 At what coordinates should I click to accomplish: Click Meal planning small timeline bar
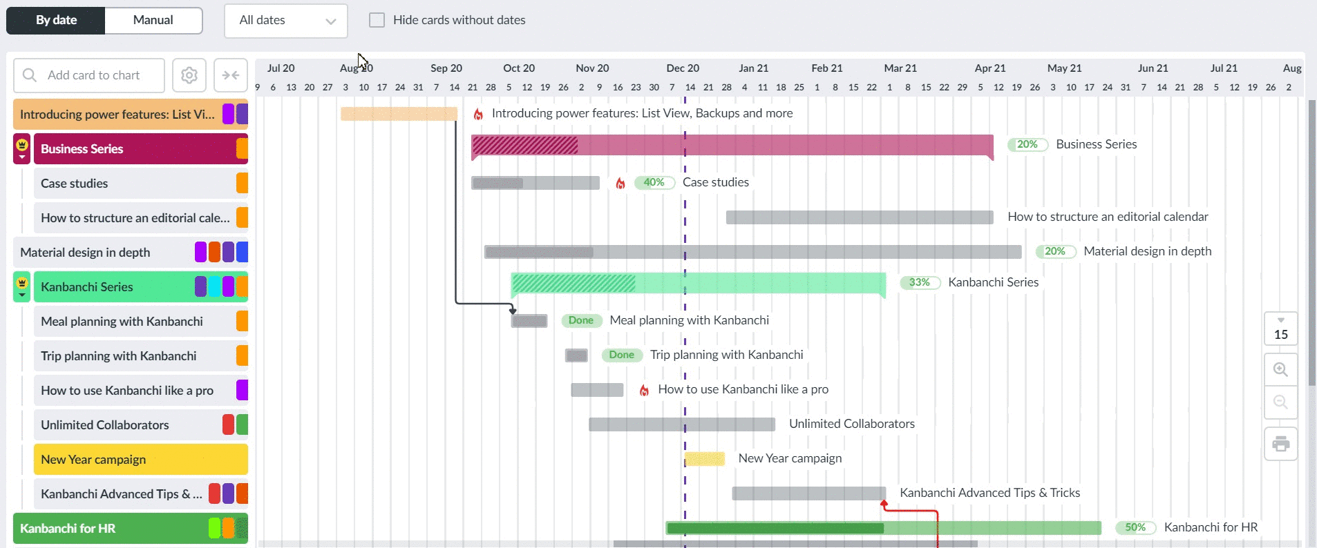(529, 321)
